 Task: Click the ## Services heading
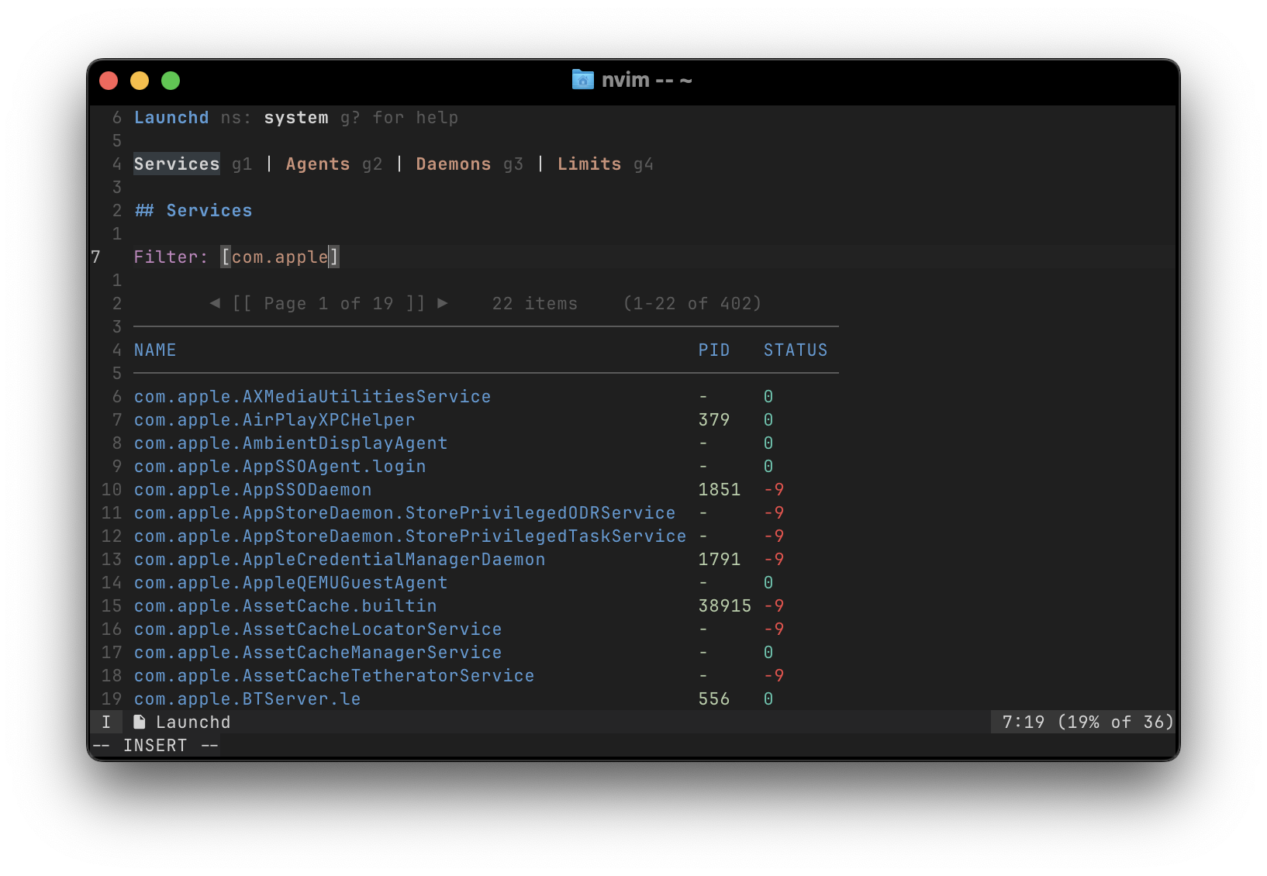(193, 210)
